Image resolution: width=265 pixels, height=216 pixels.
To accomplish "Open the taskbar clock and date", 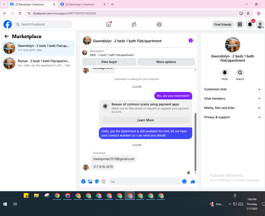I will coord(252,204).
